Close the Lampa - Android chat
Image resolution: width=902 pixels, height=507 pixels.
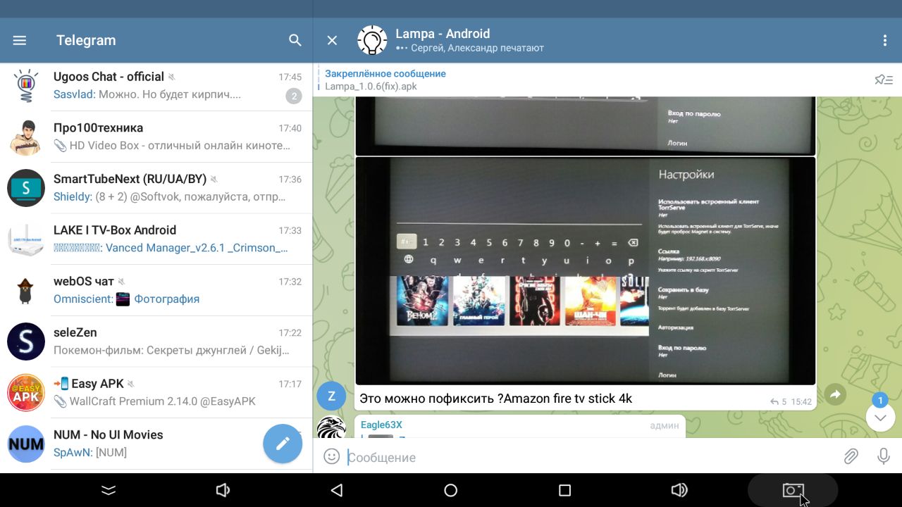[333, 40]
